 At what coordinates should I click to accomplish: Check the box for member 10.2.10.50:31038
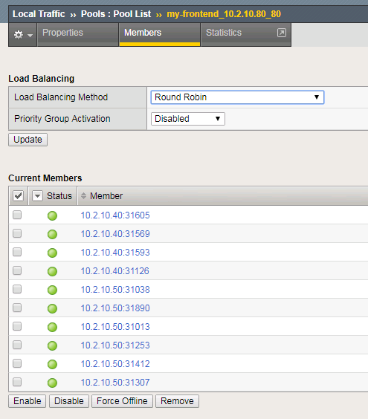pos(17,289)
